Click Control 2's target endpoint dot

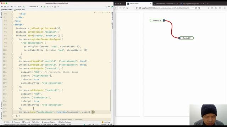click(x=179, y=38)
